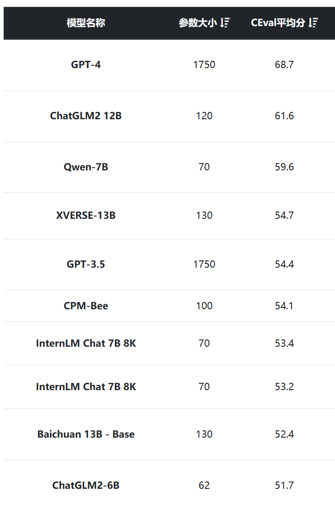335x508 pixels.
Task: Click the GPT-3.5 model name
Action: 86,265
